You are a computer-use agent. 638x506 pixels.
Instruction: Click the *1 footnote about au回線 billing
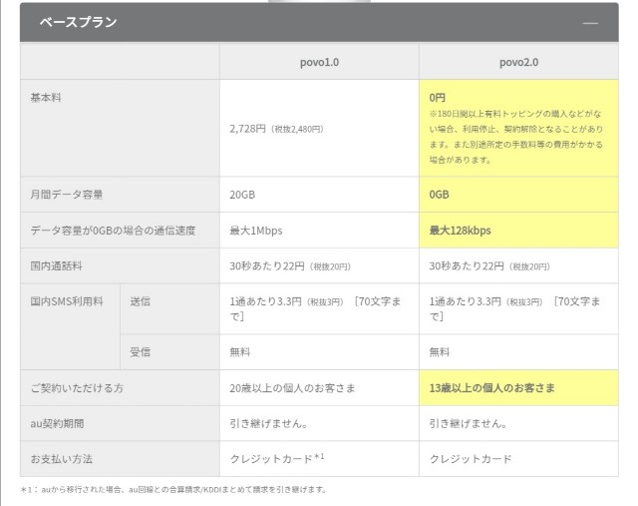(x=174, y=490)
